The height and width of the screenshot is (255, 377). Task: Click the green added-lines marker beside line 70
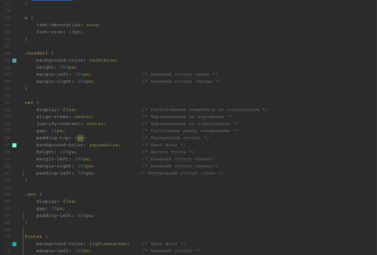(23, 237)
